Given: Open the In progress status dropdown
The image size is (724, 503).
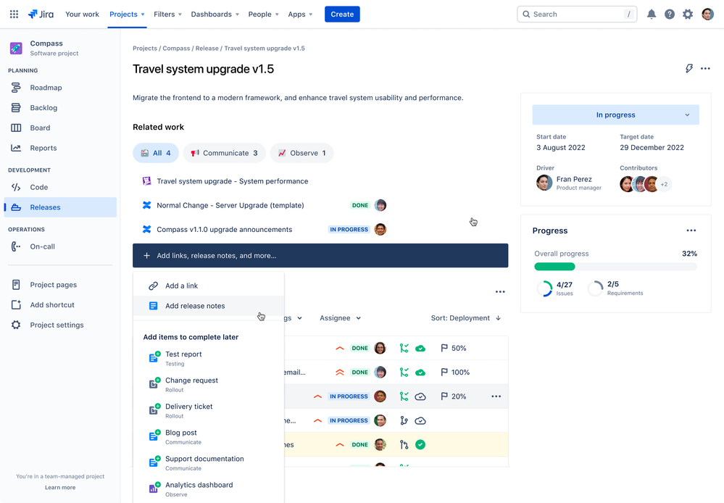Looking at the screenshot, I should click(615, 115).
